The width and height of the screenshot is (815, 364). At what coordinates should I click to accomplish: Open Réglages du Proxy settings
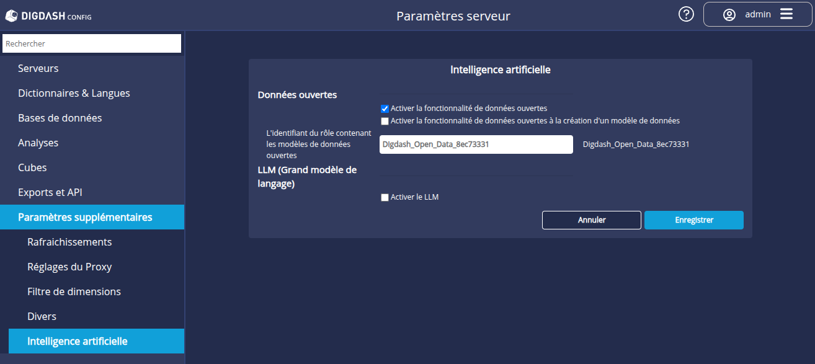click(x=69, y=267)
